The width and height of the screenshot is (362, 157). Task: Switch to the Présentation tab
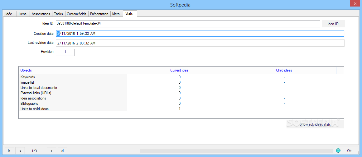[x=99, y=14]
